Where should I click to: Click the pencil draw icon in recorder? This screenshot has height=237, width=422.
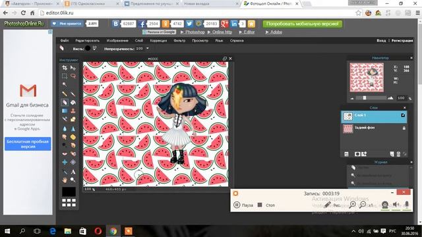click(x=327, y=205)
